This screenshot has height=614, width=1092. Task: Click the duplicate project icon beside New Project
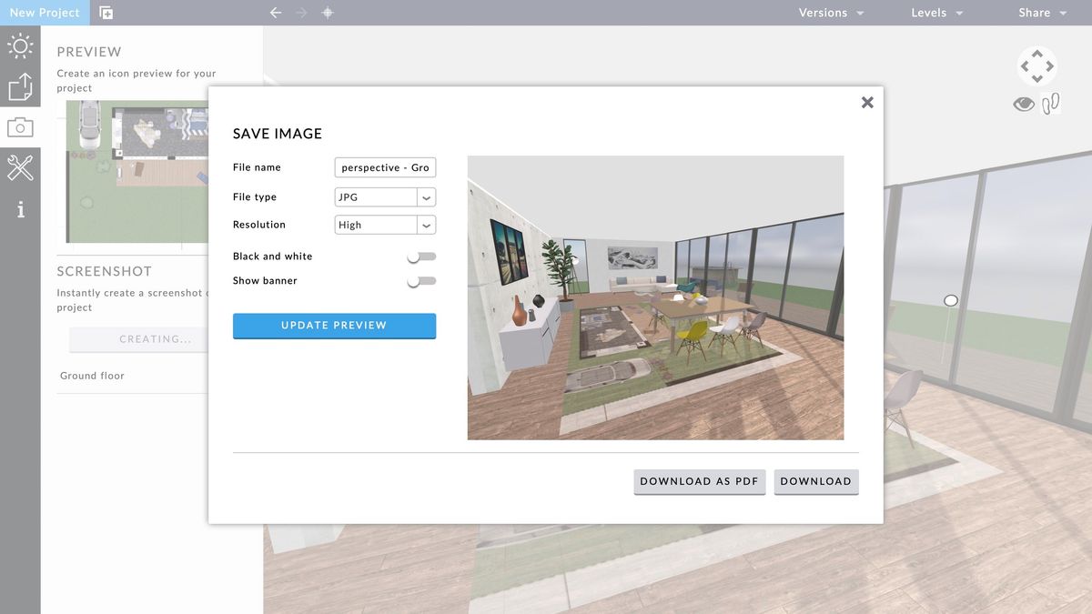click(x=105, y=12)
